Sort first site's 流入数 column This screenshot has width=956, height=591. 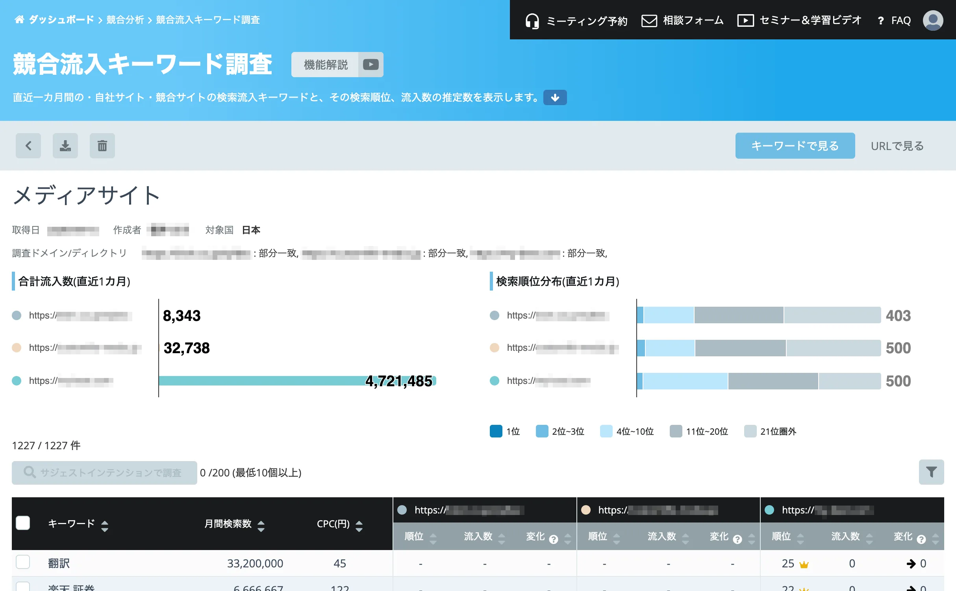point(502,539)
